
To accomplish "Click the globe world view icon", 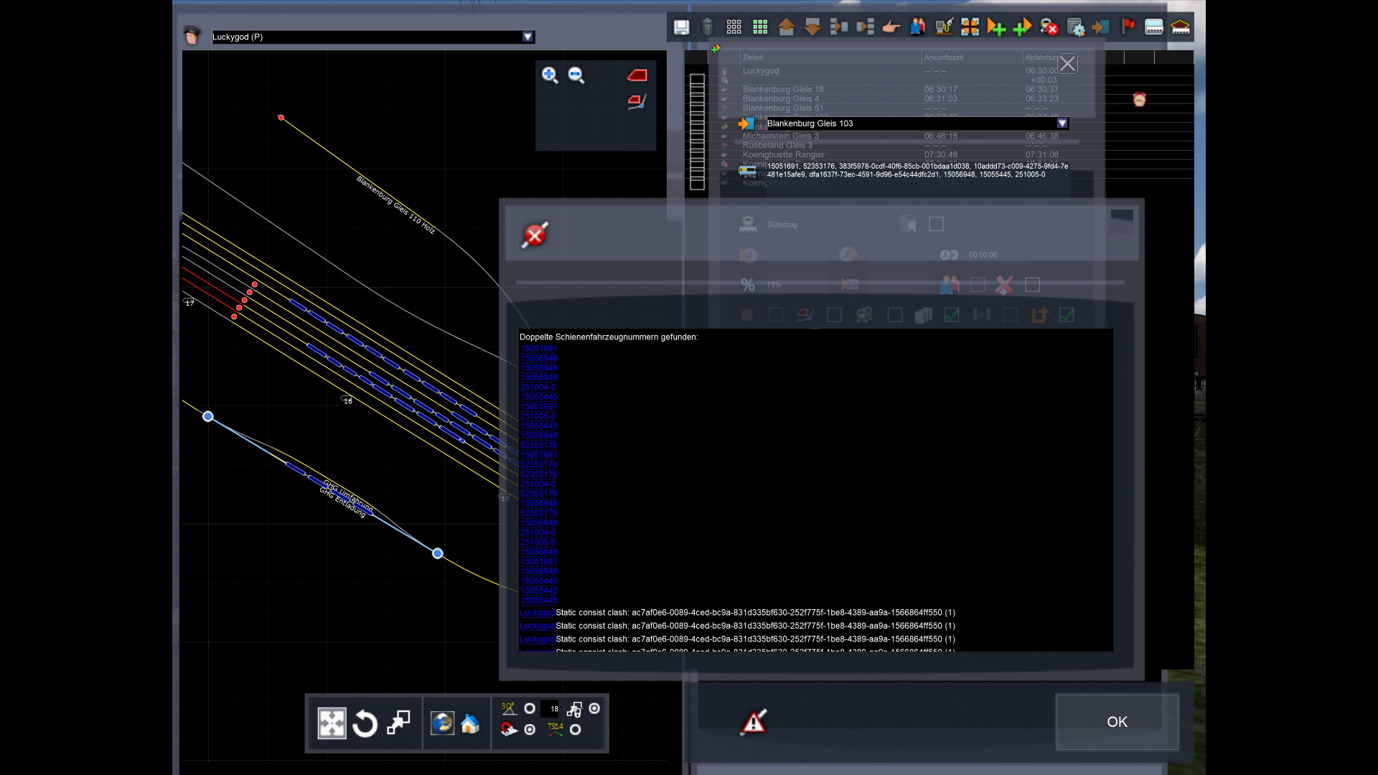I will coord(442,723).
